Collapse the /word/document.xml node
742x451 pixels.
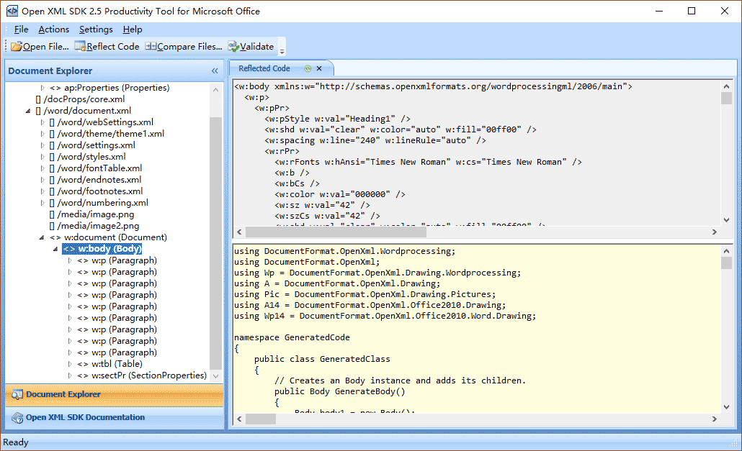tap(28, 111)
